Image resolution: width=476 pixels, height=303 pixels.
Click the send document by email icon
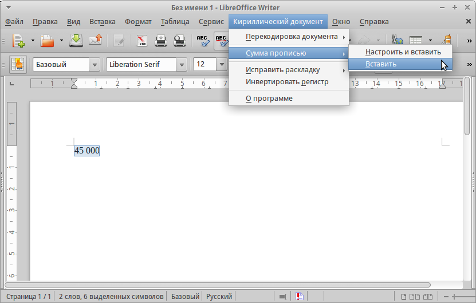tap(95, 40)
